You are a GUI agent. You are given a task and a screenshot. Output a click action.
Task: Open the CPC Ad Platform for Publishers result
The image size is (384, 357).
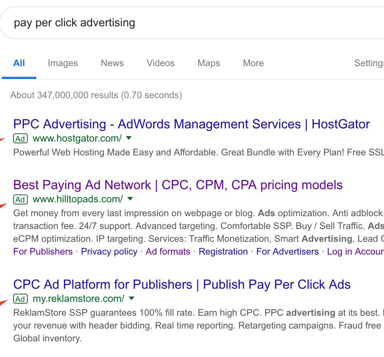[182, 284]
